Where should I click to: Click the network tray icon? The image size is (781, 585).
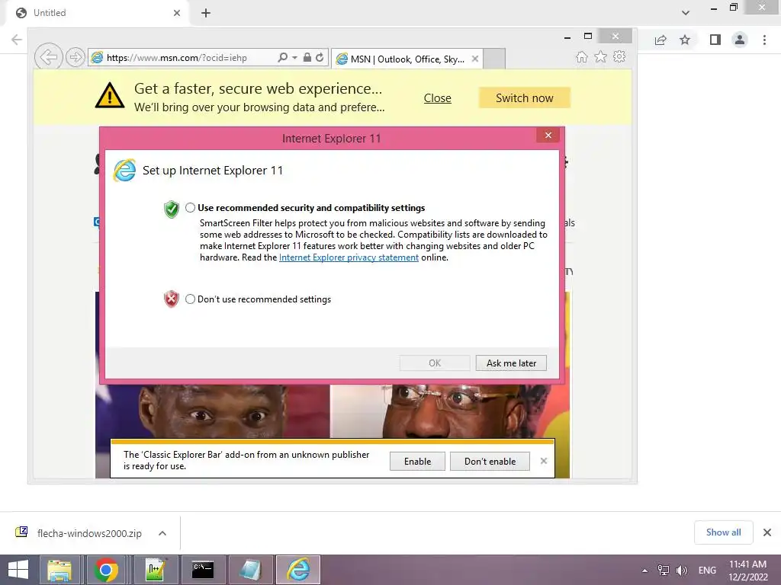pos(663,571)
